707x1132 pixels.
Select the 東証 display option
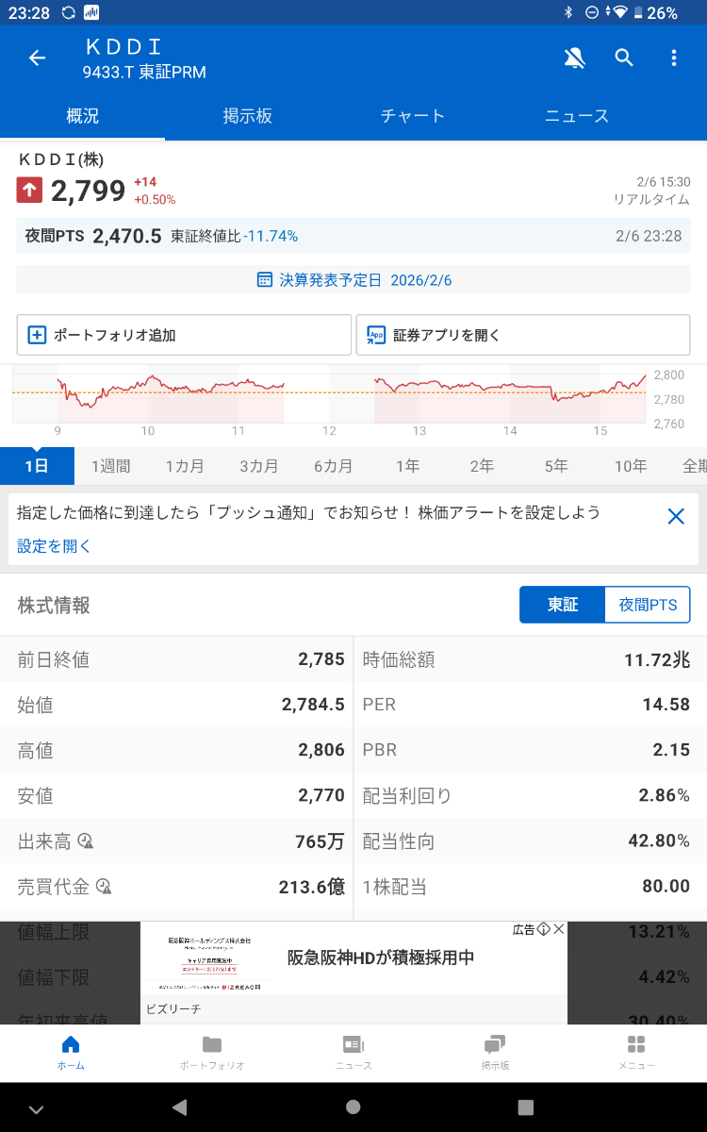pos(563,605)
